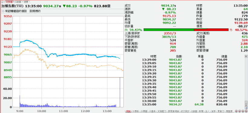The width and height of the screenshot is (248, 113).
Task: Click the 外盤量 value 324
Action: 244,40
